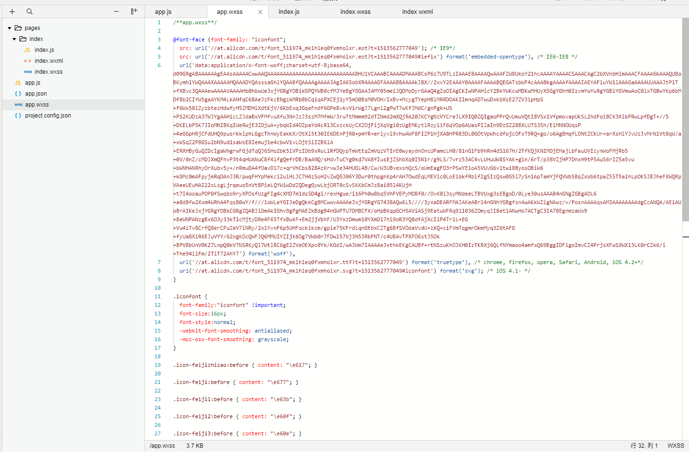Click wxss icon beside index.wxss

coord(28,72)
